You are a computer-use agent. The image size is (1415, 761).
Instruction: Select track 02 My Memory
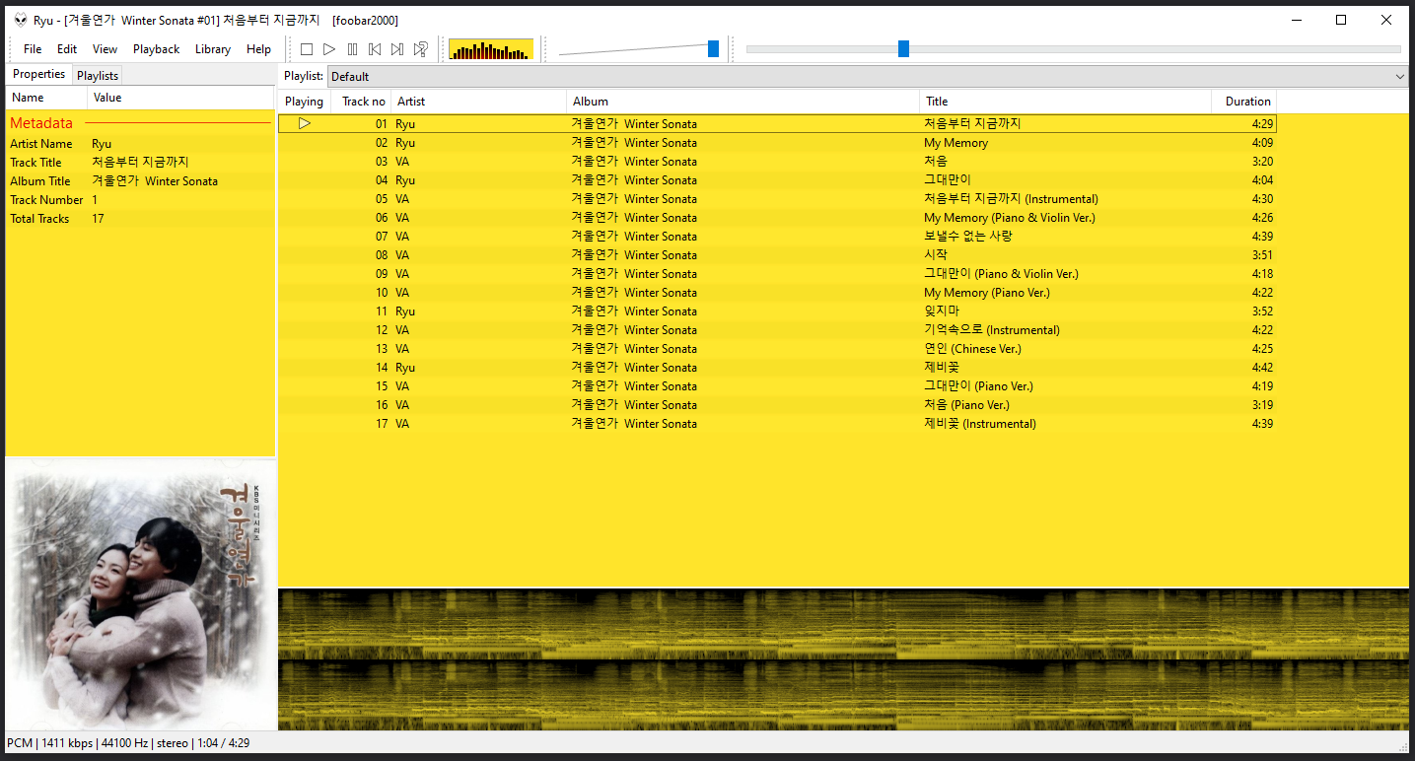tap(777, 143)
